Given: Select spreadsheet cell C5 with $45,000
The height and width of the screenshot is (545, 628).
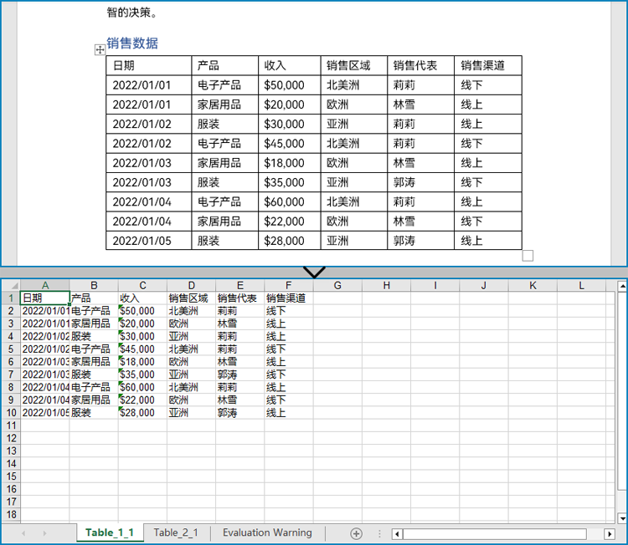Looking at the screenshot, I should (142, 349).
